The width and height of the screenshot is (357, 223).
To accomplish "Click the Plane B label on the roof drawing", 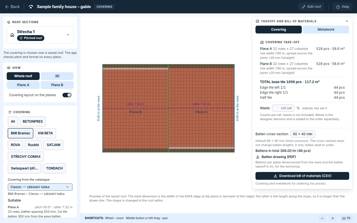I will [136, 112].
